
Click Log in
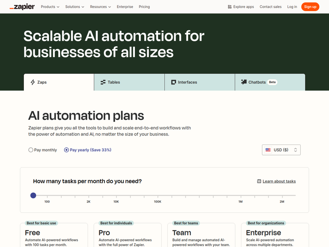coord(292,7)
